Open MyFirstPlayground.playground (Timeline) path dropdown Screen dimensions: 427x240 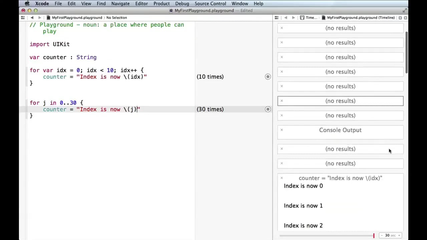point(359,18)
